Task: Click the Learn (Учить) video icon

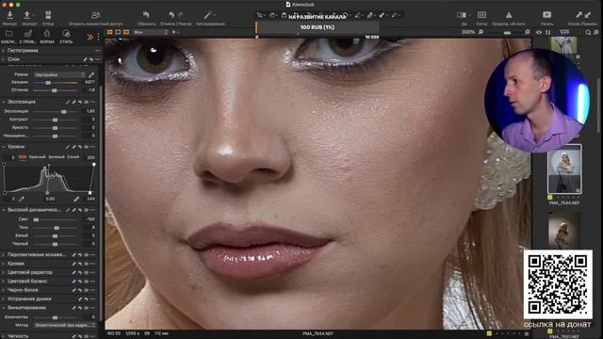Action: click(x=546, y=15)
